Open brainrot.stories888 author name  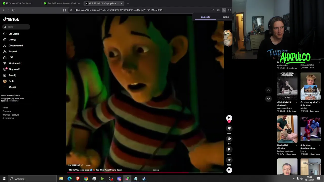coord(286,151)
